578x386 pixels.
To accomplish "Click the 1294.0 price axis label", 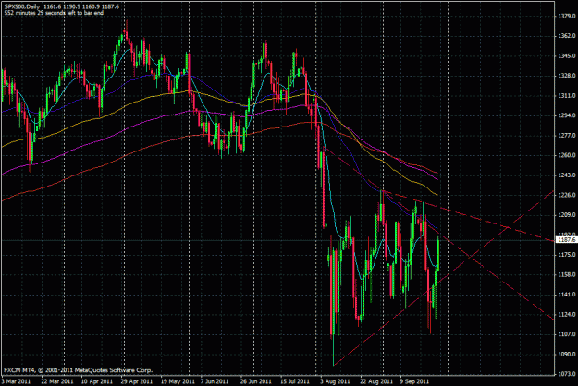I will [x=567, y=115].
